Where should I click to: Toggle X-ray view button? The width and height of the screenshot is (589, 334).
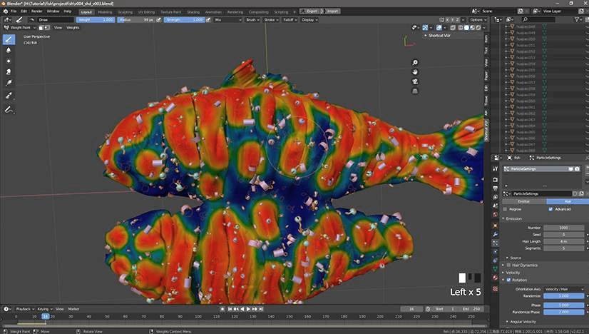click(453, 27)
